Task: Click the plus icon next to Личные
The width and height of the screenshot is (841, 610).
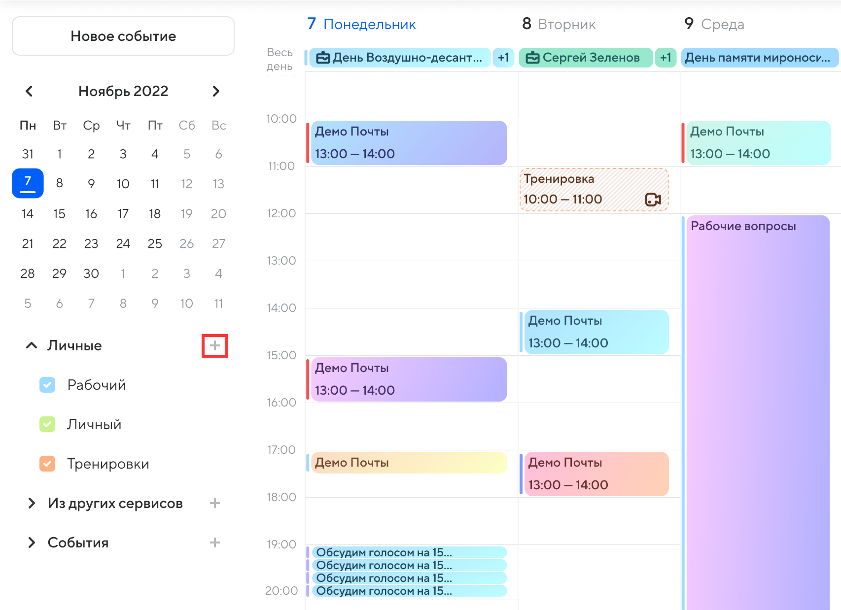Action: click(215, 345)
